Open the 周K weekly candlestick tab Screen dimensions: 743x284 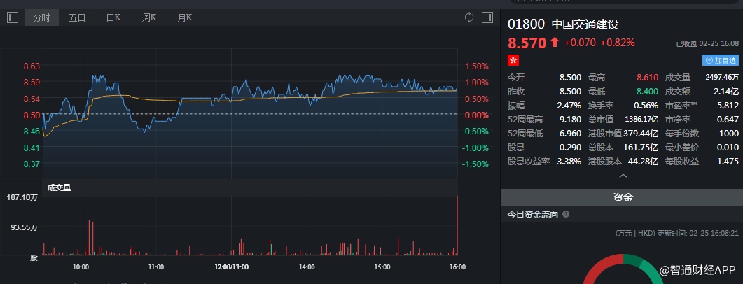(x=149, y=17)
